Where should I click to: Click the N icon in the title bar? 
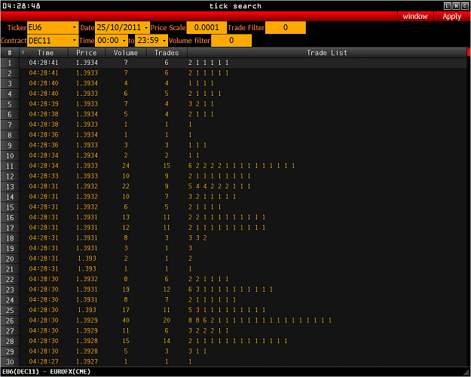pyautogui.click(x=456, y=6)
